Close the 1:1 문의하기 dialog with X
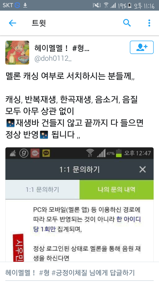Screen dimensions: 159x283 click(x=142, y=170)
